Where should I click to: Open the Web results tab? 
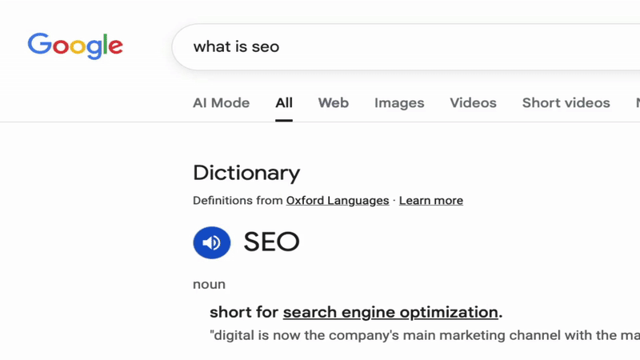pyautogui.click(x=333, y=103)
